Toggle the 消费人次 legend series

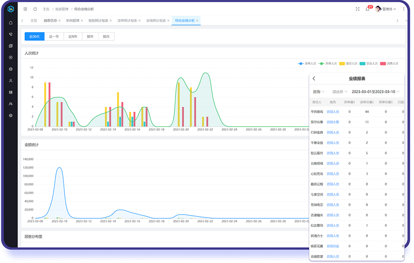(x=389, y=63)
